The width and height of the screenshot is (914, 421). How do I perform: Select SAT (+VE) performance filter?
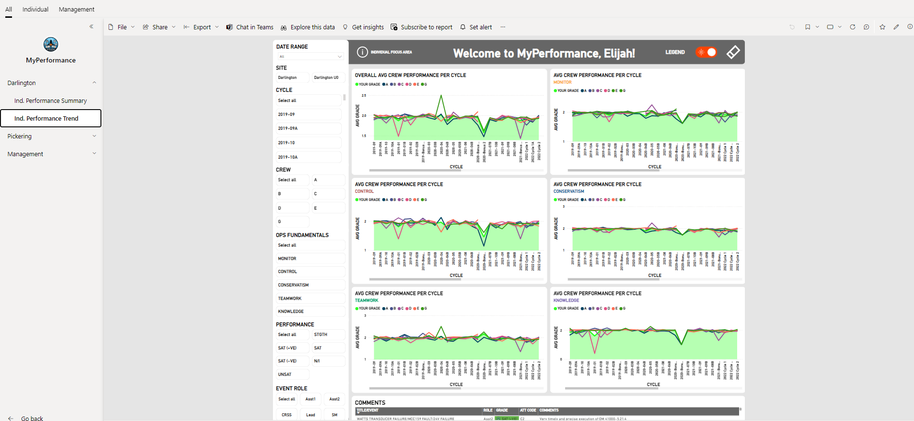click(293, 348)
